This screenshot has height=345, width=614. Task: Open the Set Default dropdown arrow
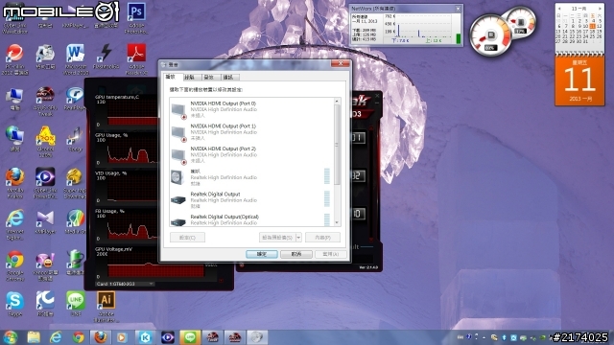coord(298,237)
